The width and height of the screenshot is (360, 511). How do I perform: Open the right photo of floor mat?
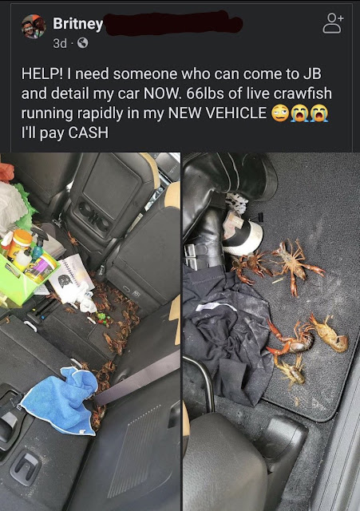[x=271, y=331]
